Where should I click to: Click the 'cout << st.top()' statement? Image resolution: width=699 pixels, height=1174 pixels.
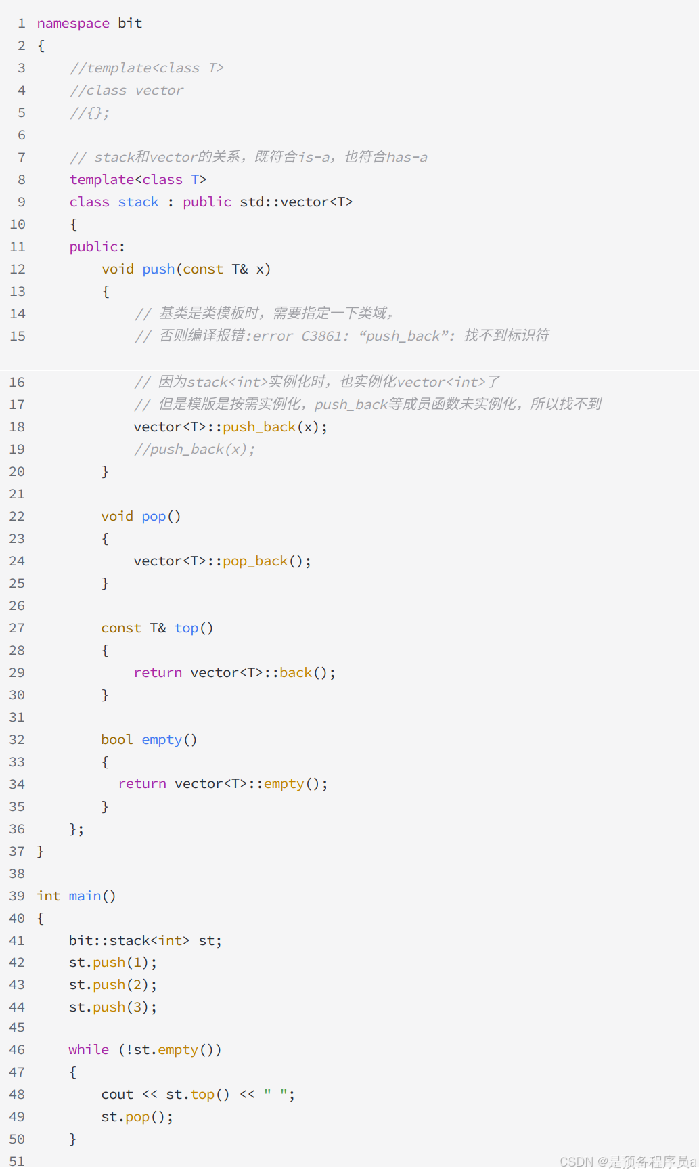[x=198, y=1094]
